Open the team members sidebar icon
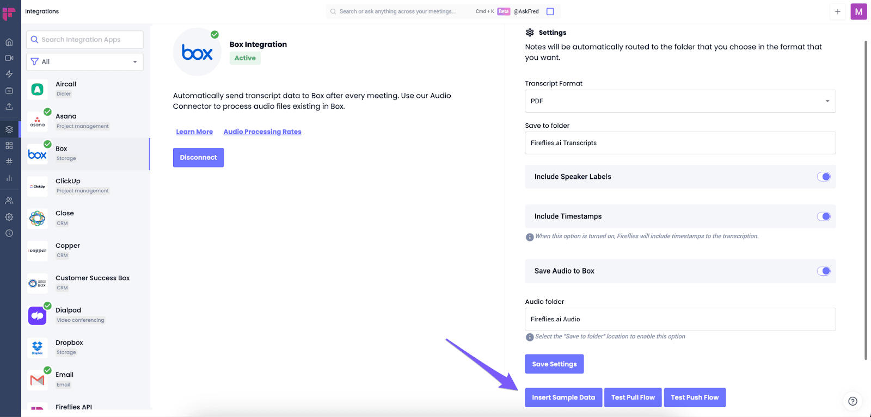Image resolution: width=871 pixels, height=417 pixels. coord(9,201)
